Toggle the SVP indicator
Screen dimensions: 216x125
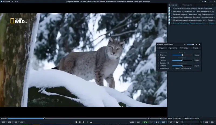[151, 122]
